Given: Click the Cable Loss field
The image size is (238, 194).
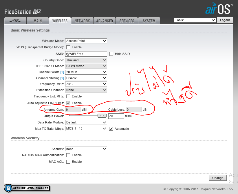Looking at the screenshot, I should (134, 110).
